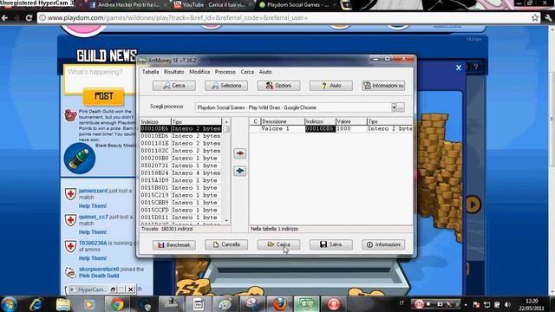
Task: Open Internet Explorer from taskbar
Action: 36,304
